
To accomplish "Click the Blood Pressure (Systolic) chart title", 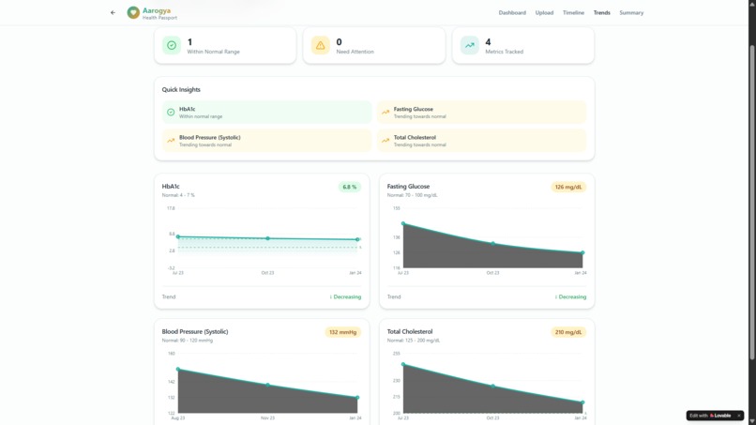I will coord(195,332).
